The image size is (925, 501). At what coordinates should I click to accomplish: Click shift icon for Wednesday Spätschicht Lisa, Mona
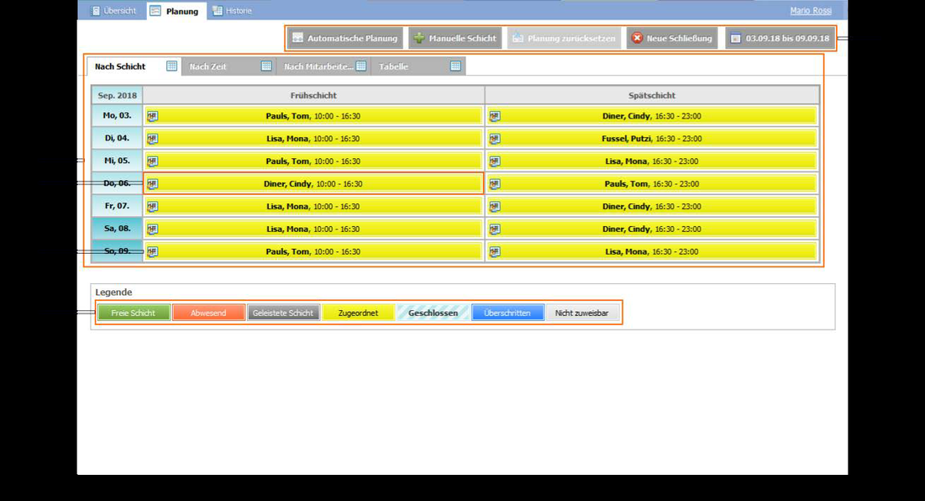click(x=494, y=161)
